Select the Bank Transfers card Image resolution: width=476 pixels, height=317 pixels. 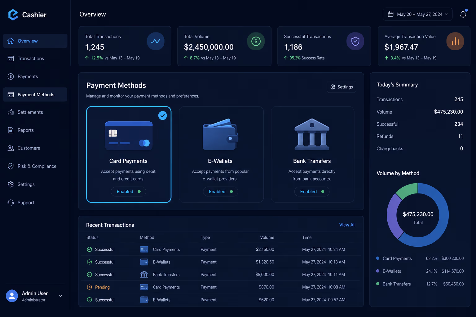point(312,154)
